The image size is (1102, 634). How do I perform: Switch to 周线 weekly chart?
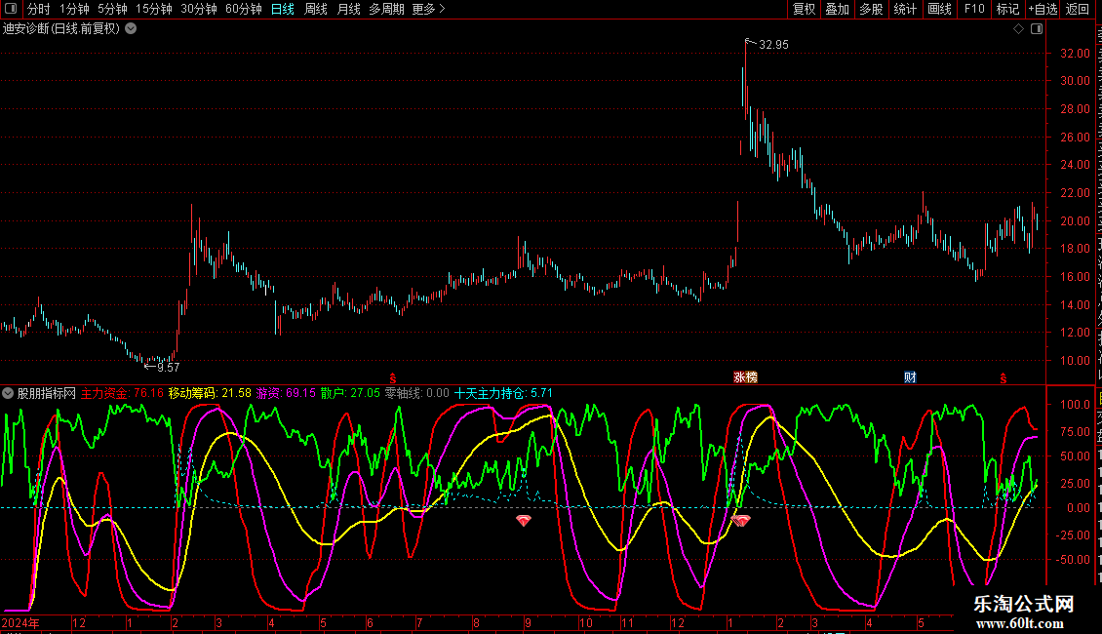coord(316,9)
